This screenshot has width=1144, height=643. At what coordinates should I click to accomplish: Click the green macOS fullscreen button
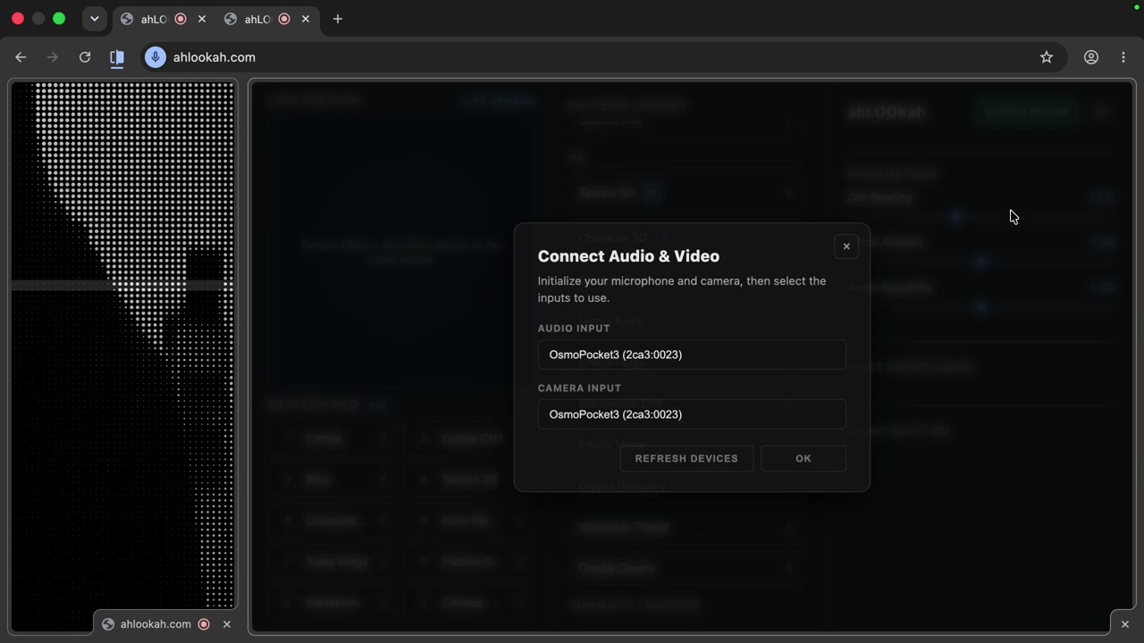[59, 19]
